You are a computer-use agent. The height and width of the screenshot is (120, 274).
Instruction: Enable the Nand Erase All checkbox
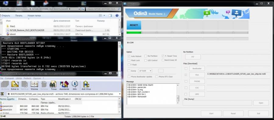tap(163, 60)
